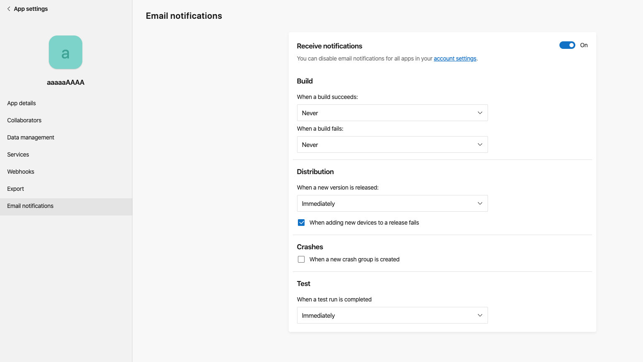Image resolution: width=643 pixels, height=362 pixels.
Task: Select the Email notifications sidebar entry
Action: [30, 206]
